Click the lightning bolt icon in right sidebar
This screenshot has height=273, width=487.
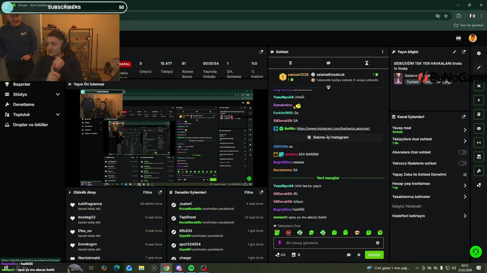479,100
